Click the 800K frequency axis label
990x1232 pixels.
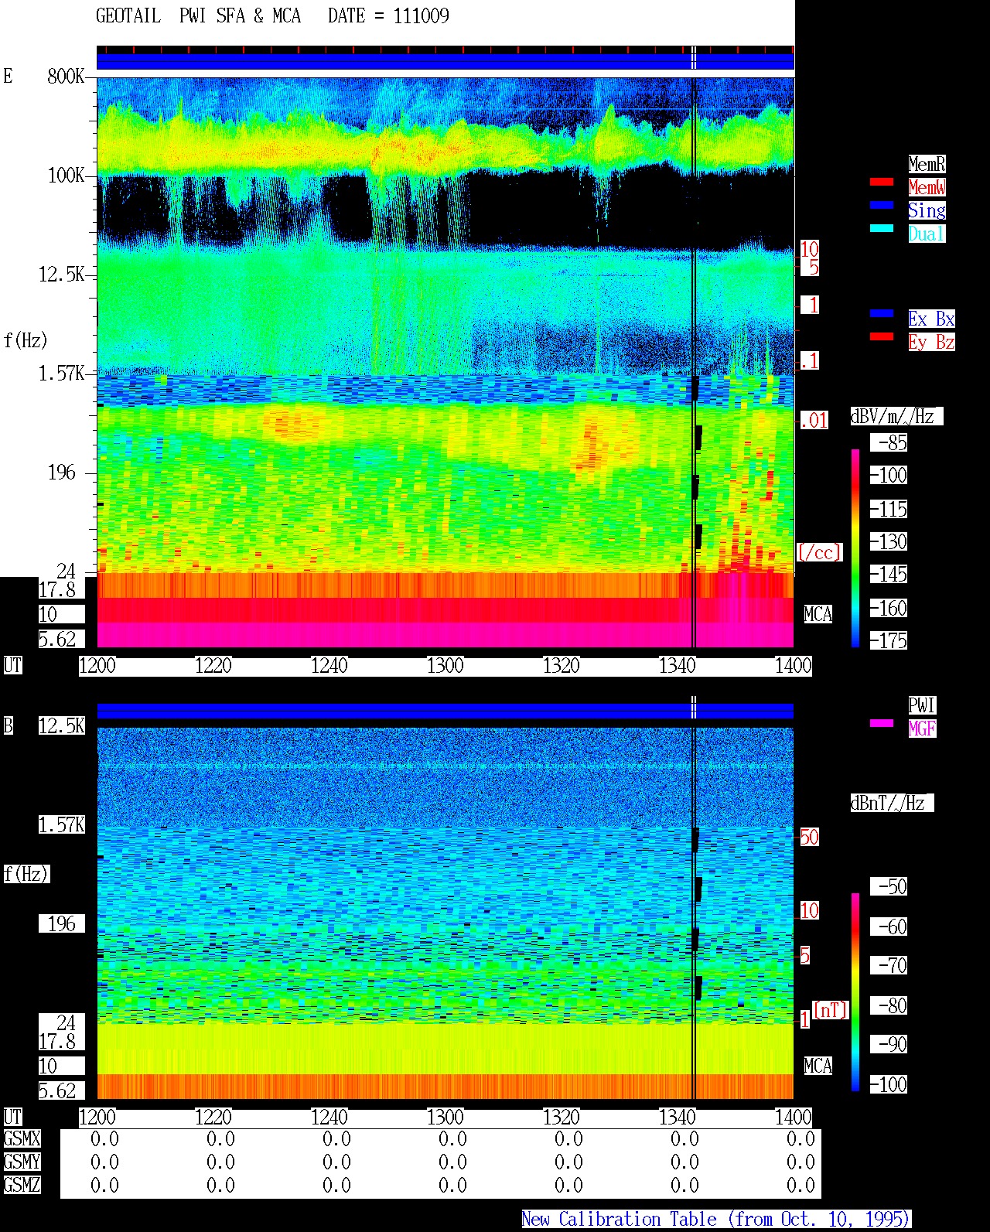point(66,77)
